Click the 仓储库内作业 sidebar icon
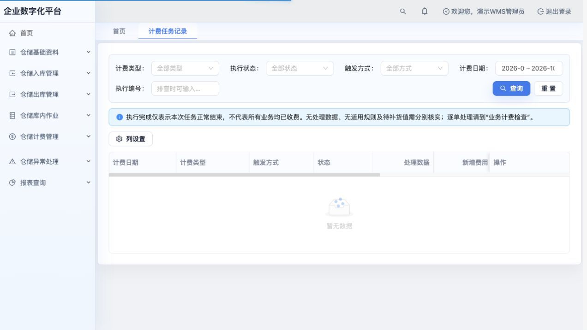 click(12, 116)
